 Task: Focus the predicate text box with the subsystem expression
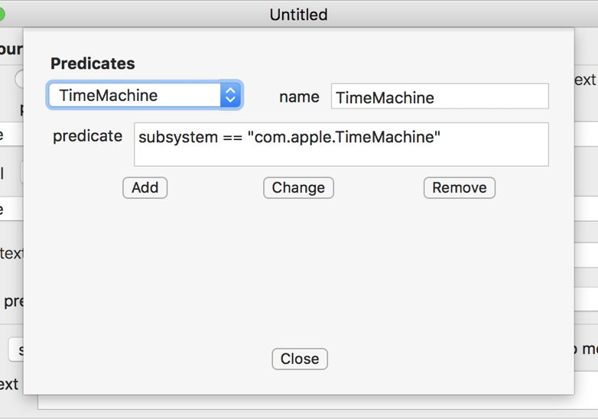point(341,145)
